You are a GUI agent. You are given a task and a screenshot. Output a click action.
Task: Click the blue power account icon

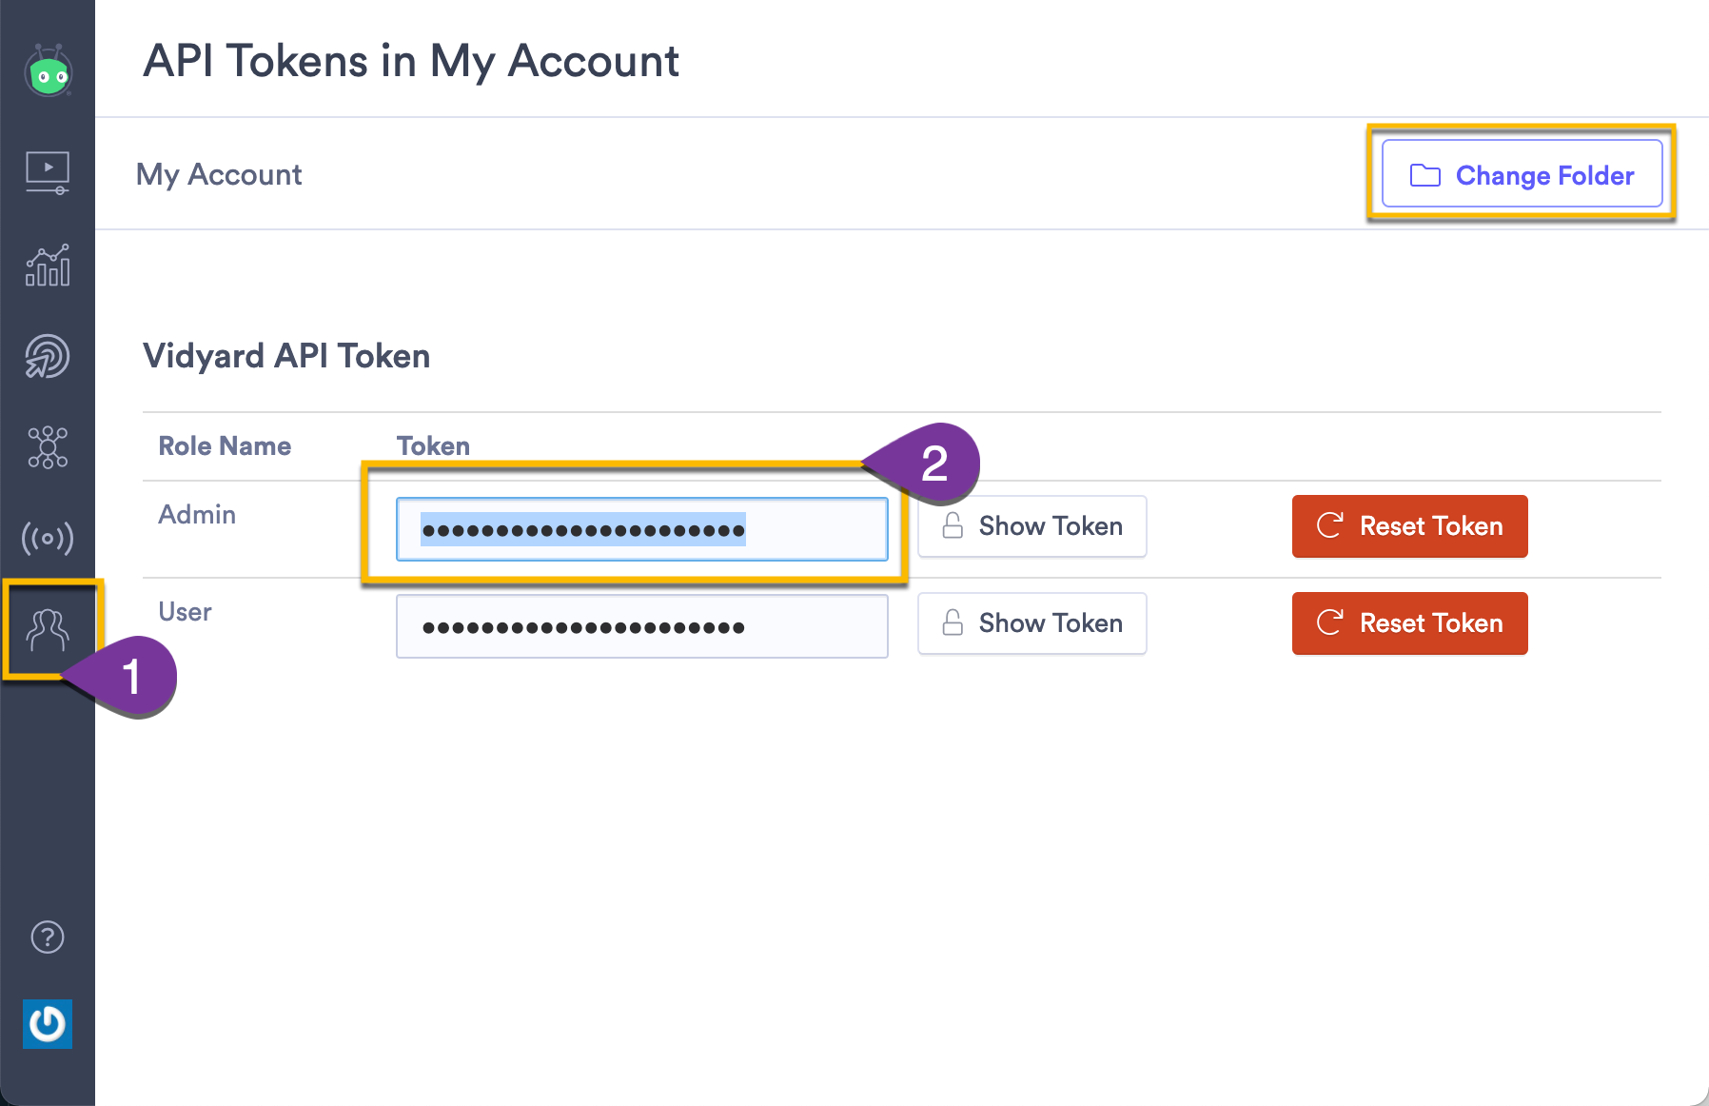click(48, 1024)
